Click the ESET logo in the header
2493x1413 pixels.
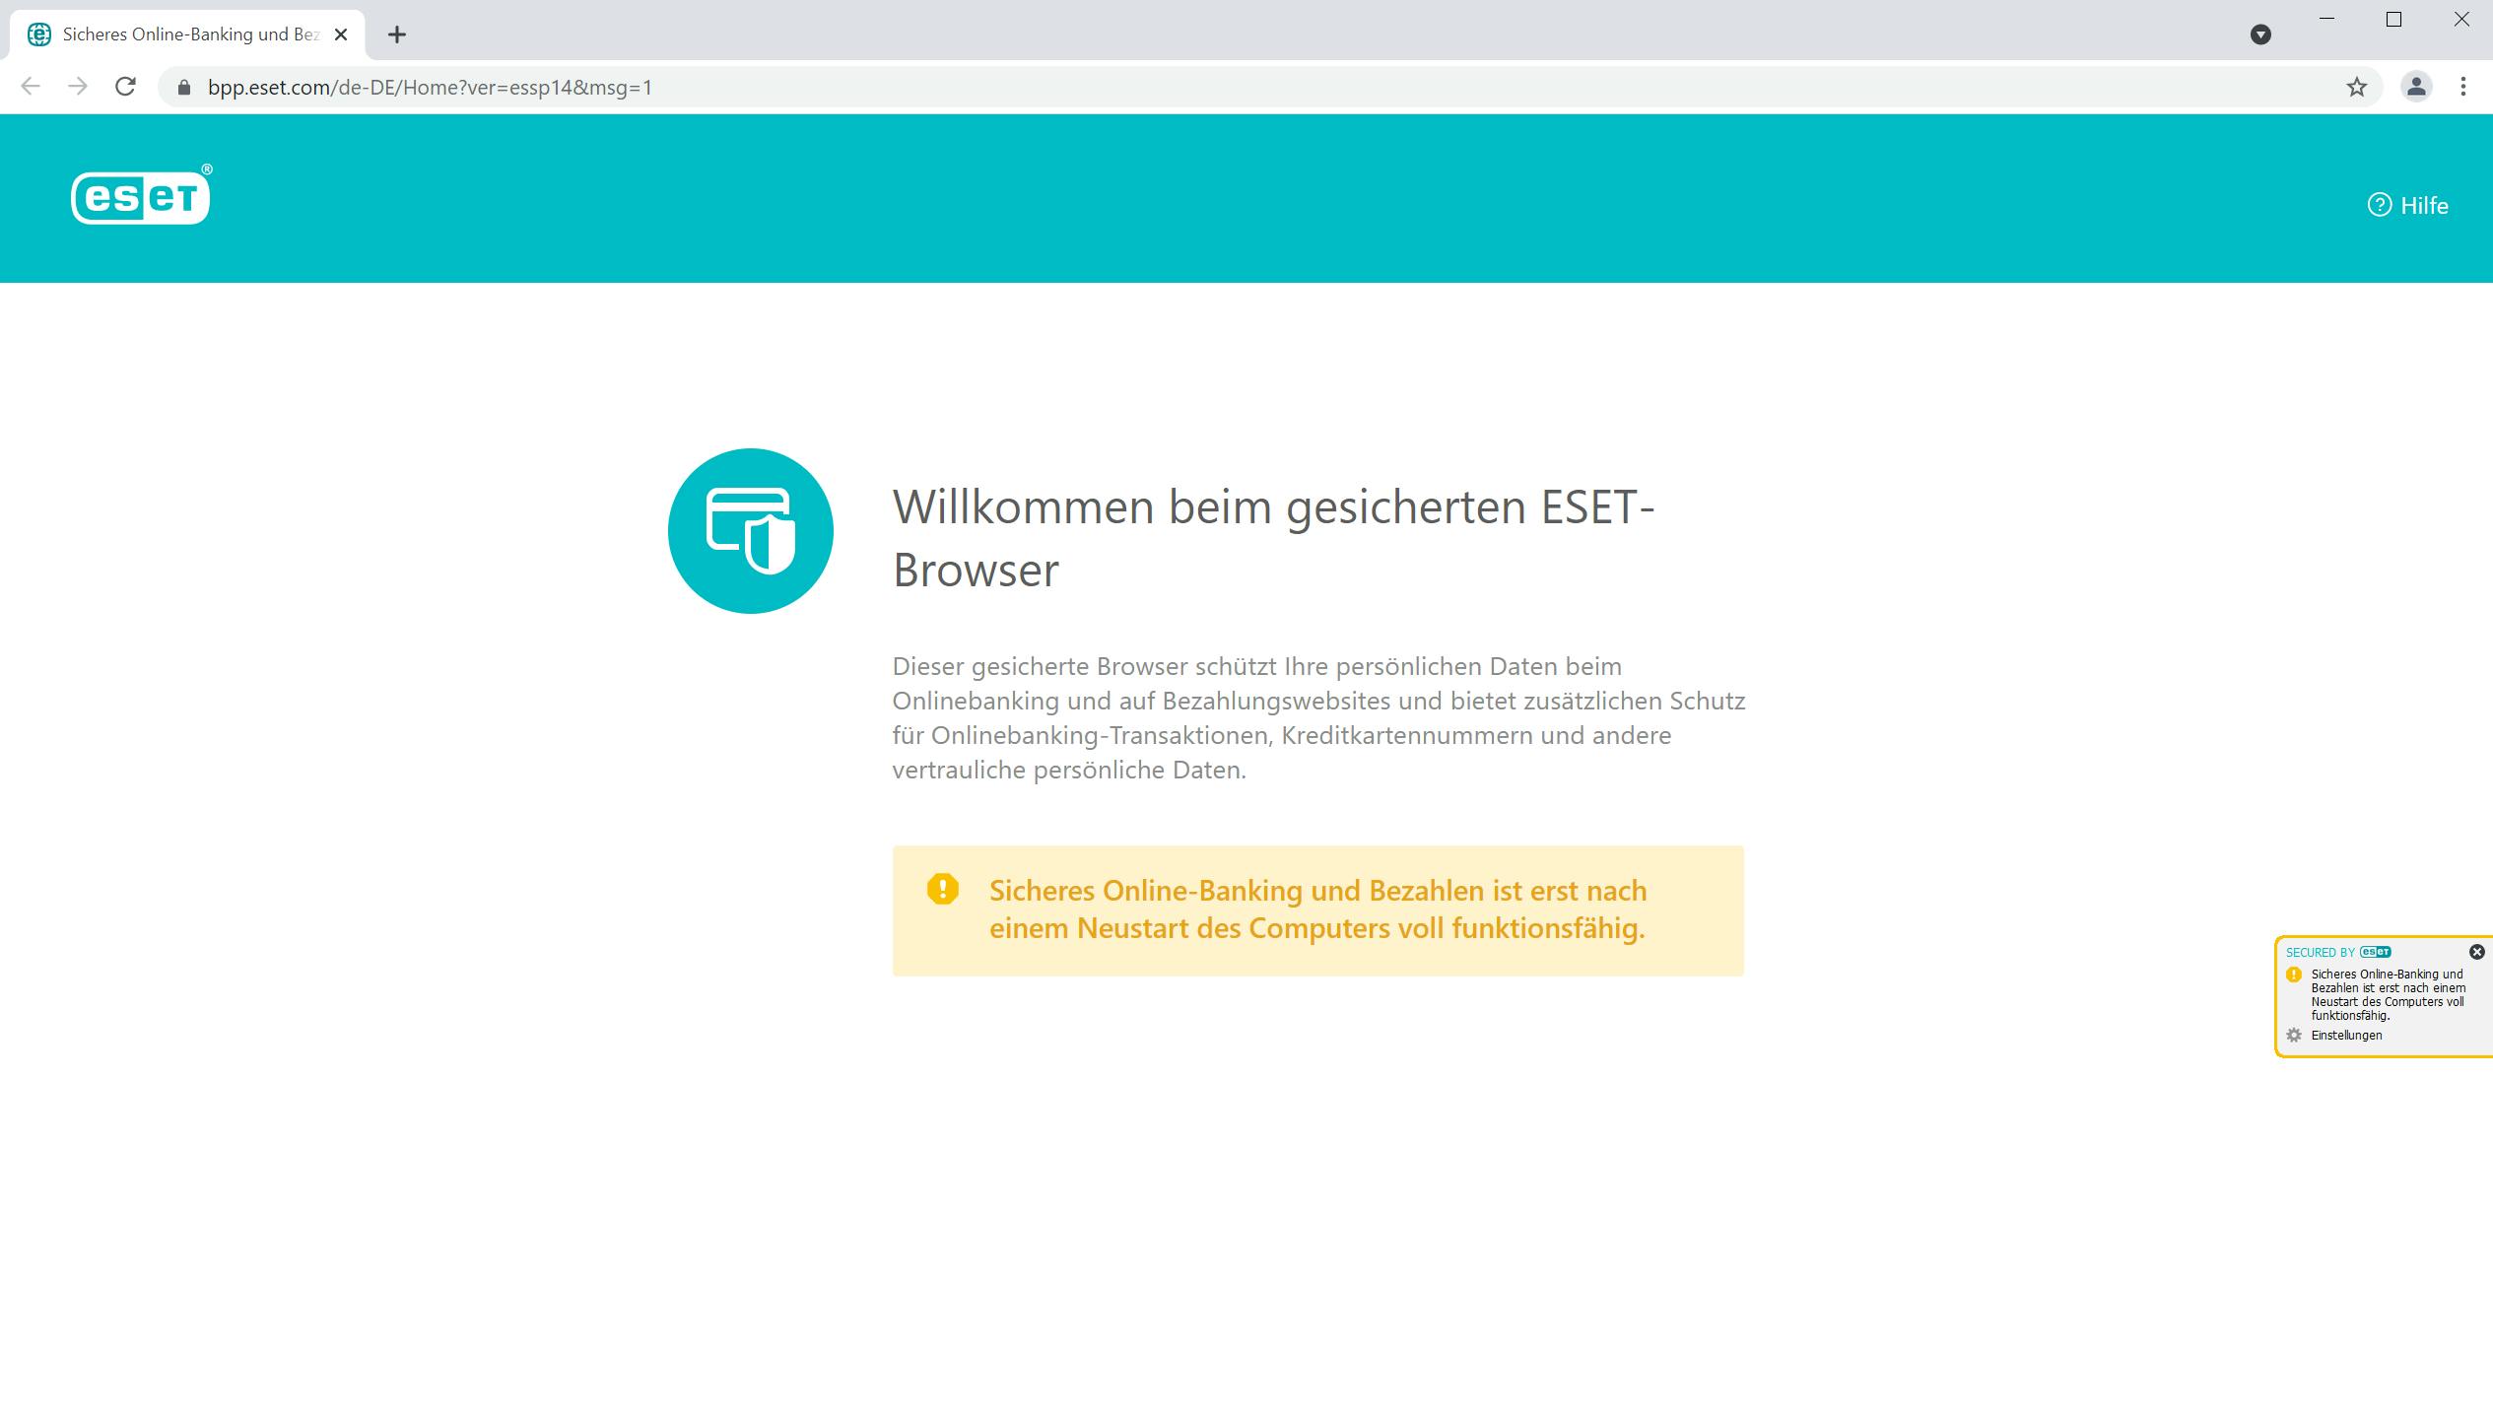pos(141,197)
